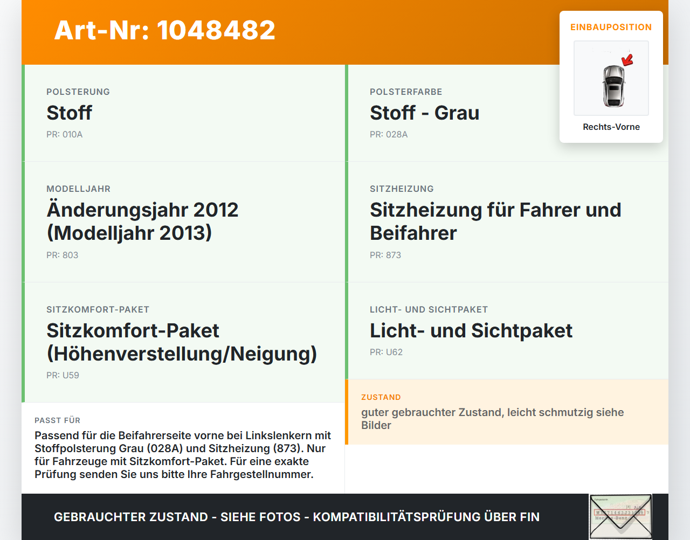Click the Art-Nr: 1048482 heading
The height and width of the screenshot is (540, 690).
coord(164,30)
